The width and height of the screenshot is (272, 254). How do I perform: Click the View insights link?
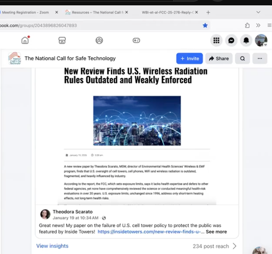[x=52, y=246]
